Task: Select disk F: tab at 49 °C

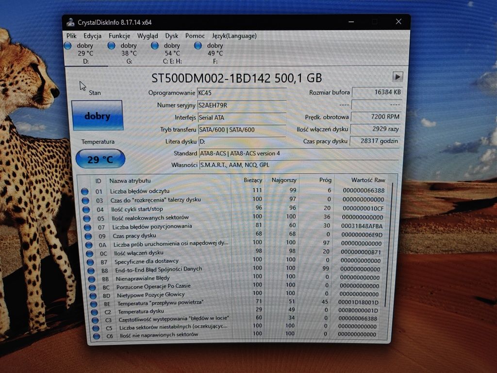Action: pyautogui.click(x=215, y=53)
